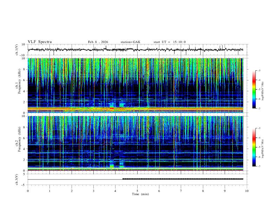The image size is (278, 214).
Task: Click the "station=GAK" header label
Action: [x=130, y=42]
